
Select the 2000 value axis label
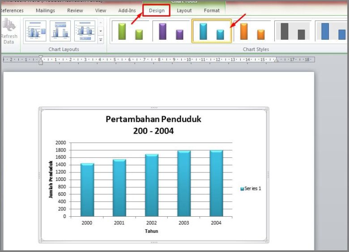coord(60,143)
